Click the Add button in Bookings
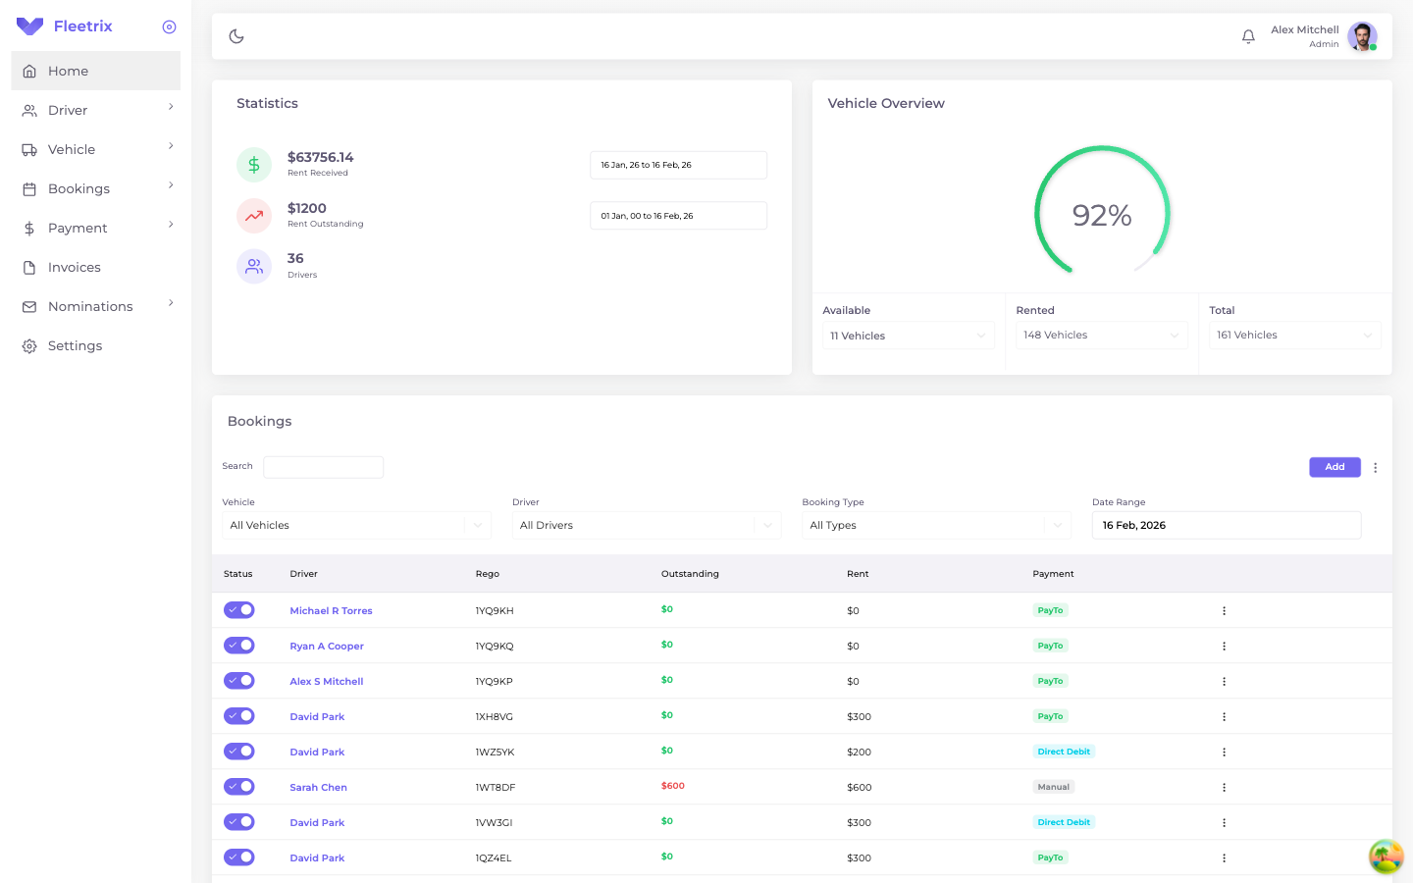This screenshot has width=1413, height=883. (x=1334, y=467)
